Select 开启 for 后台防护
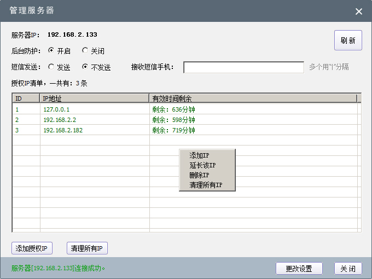This screenshot has height=279, width=372. click(51, 51)
